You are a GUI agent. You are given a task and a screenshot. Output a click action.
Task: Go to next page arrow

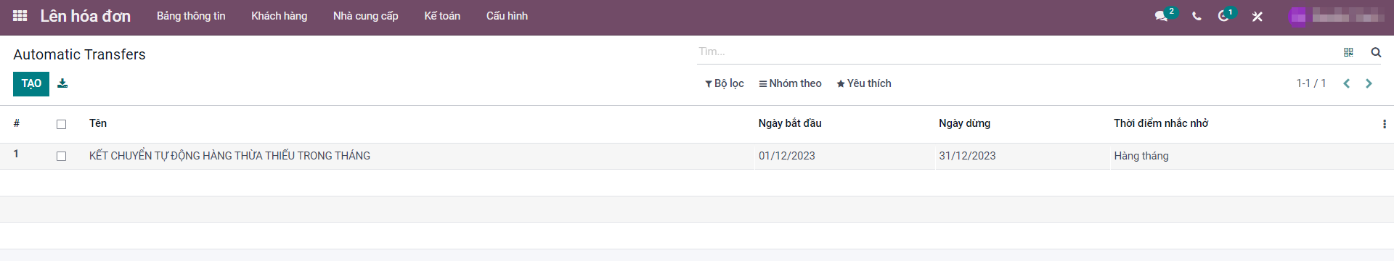[x=1369, y=83]
